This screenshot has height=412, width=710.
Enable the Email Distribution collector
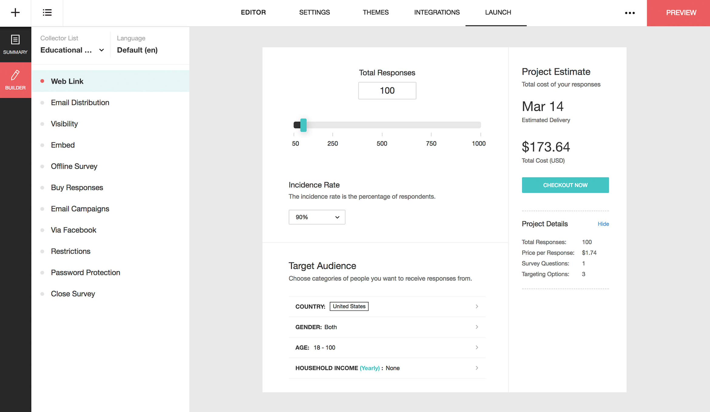click(80, 102)
